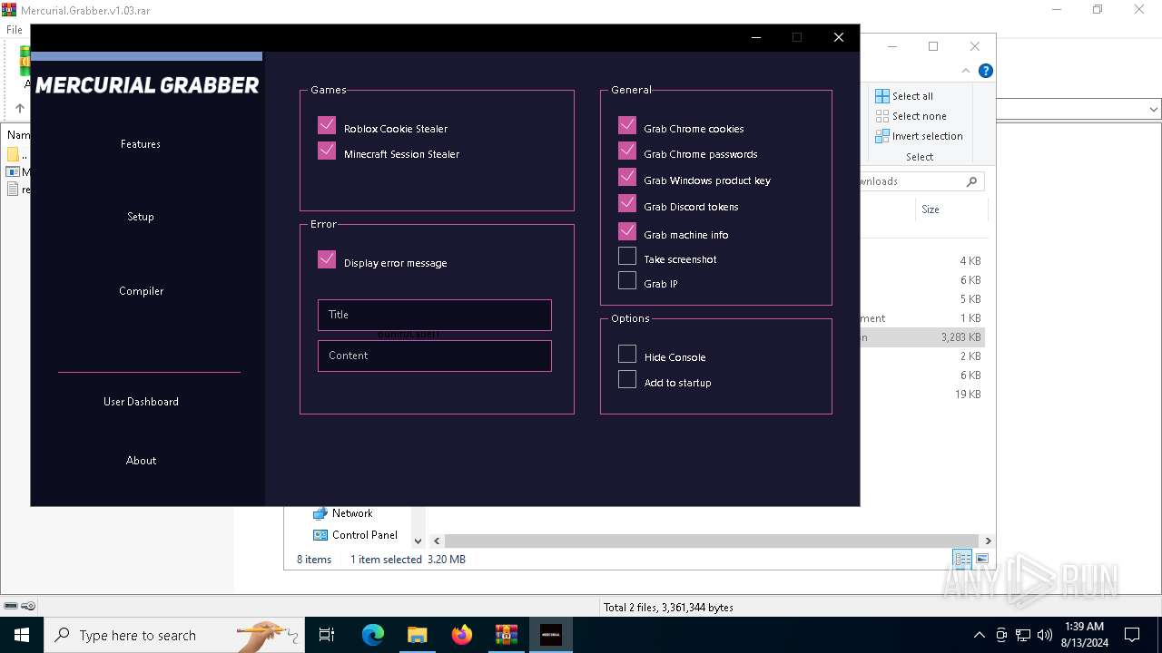
Task: Click the file list scroll-right arrow
Action: (989, 541)
